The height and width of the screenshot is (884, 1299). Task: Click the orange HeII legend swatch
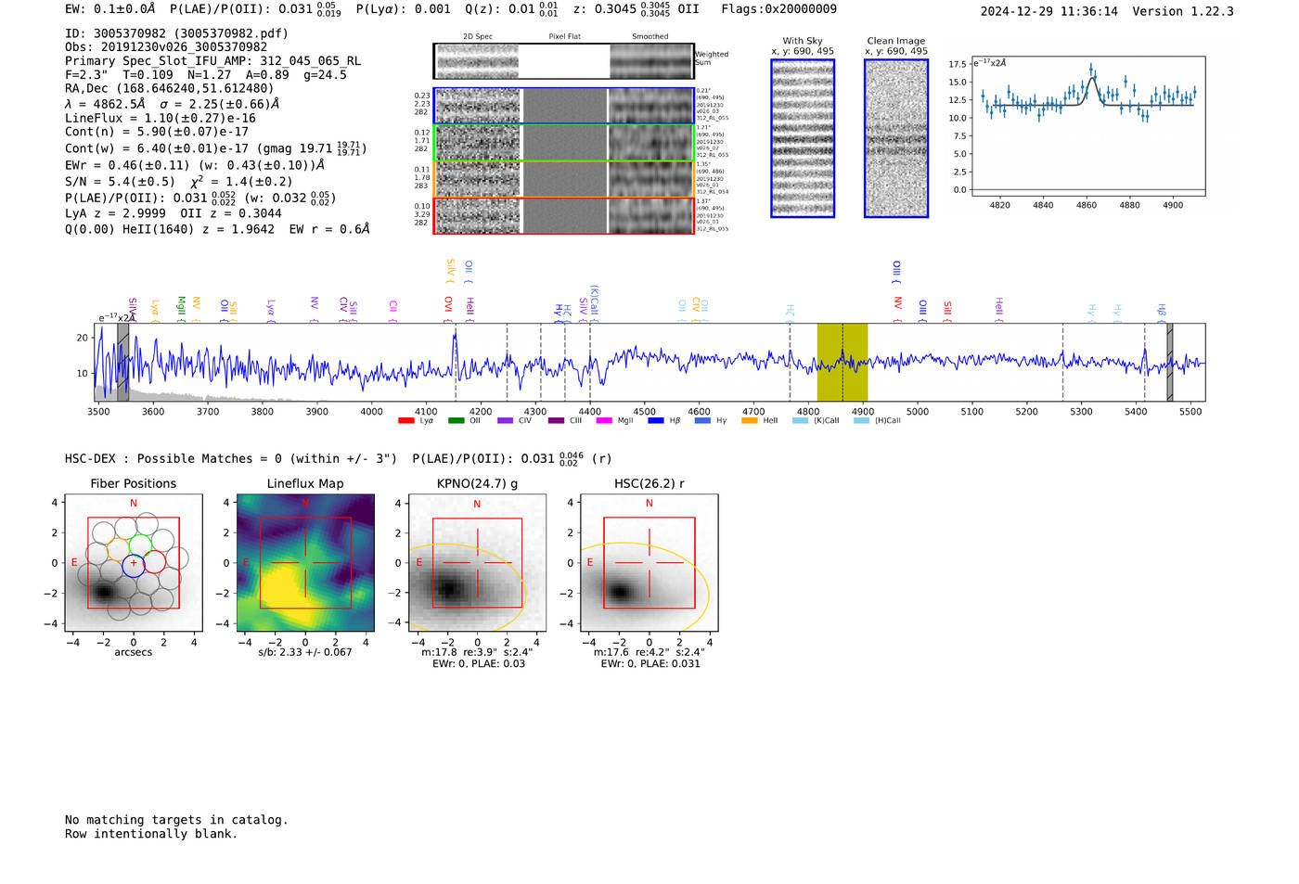[750, 421]
